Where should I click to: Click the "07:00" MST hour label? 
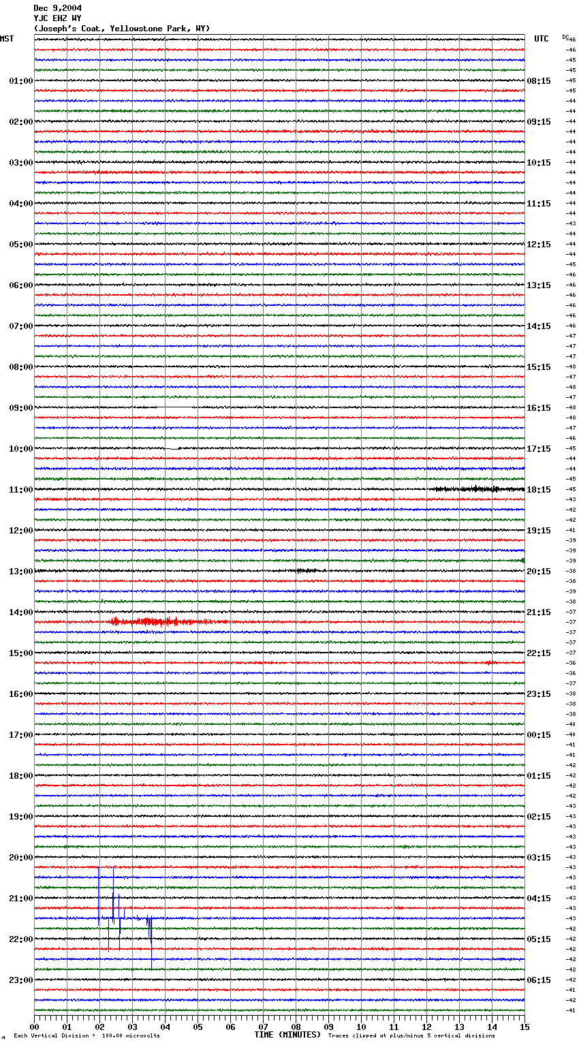click(x=21, y=326)
